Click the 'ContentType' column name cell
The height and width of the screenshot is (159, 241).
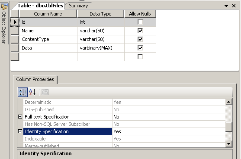point(48,39)
